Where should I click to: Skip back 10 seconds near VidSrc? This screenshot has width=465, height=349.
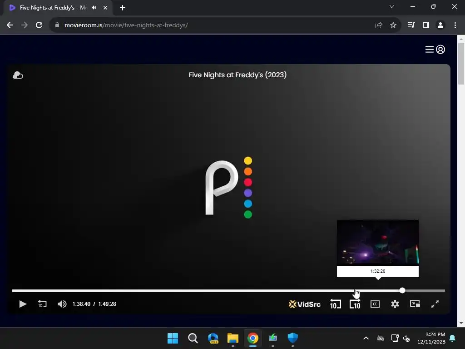click(336, 304)
